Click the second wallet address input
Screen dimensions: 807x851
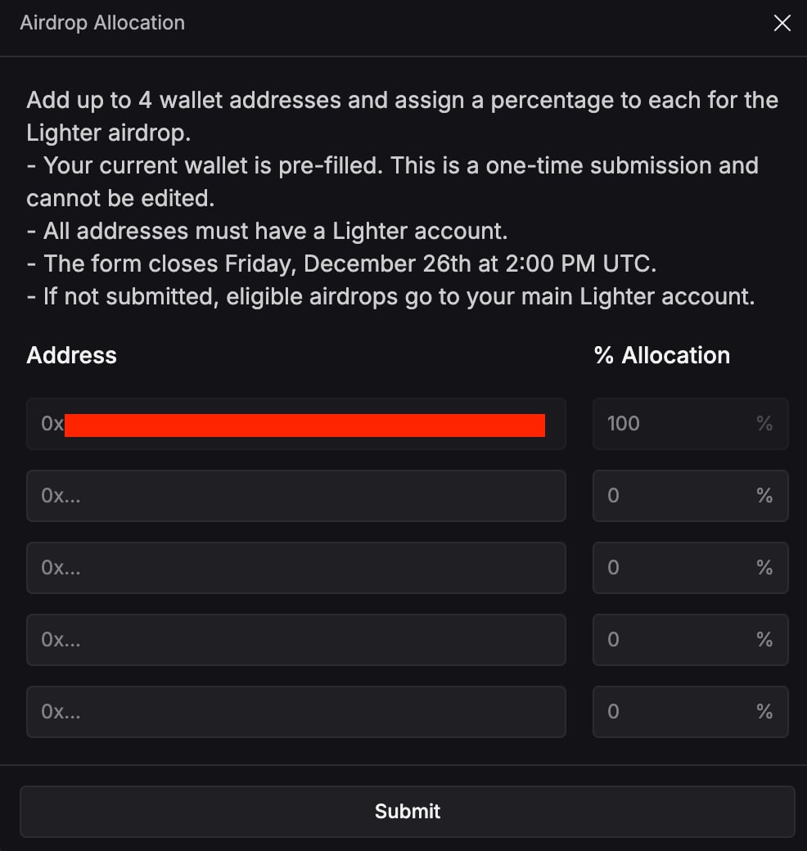pyautogui.click(x=295, y=496)
